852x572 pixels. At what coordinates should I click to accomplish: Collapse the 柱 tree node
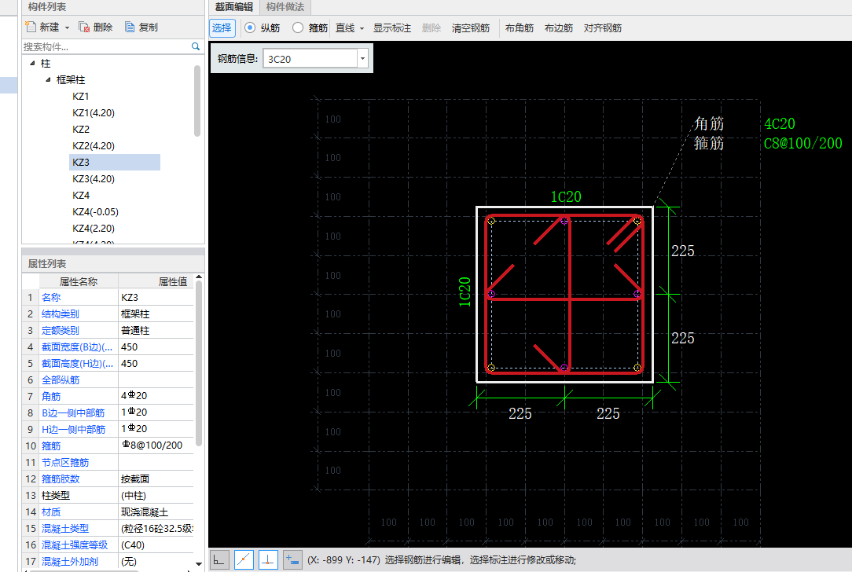32,63
